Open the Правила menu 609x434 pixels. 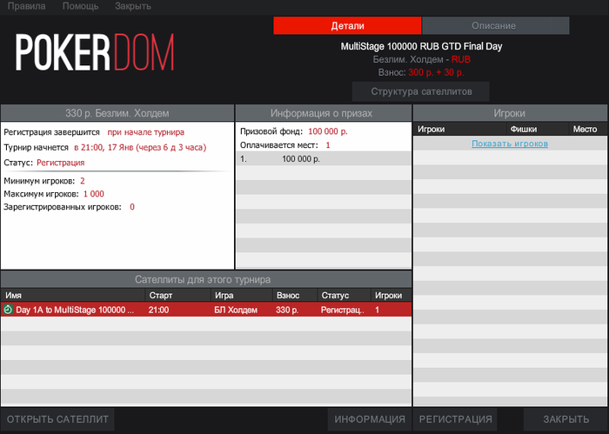[26, 6]
